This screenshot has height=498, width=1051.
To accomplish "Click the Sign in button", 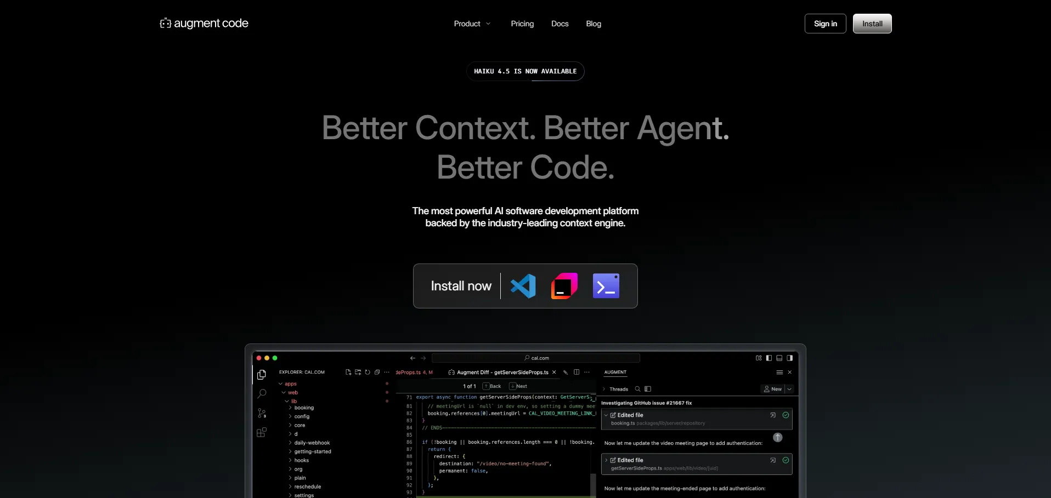I will click(x=825, y=24).
